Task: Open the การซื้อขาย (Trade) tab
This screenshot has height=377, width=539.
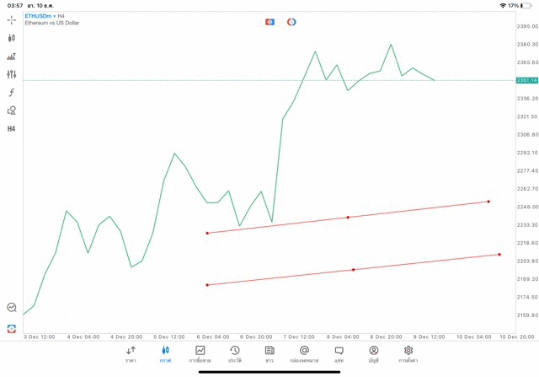Action: coord(200,354)
